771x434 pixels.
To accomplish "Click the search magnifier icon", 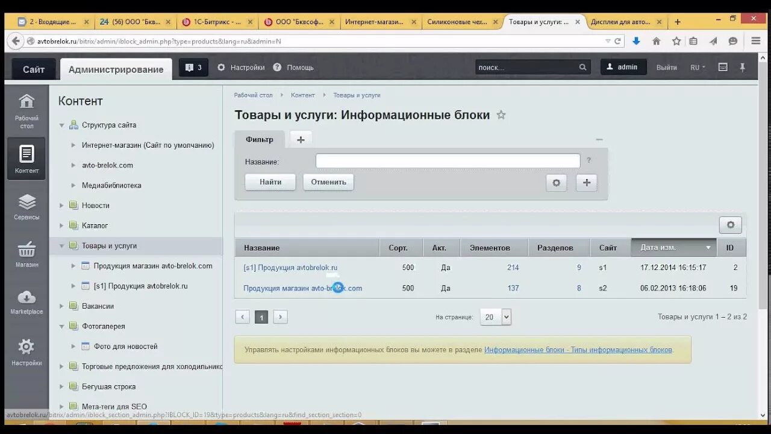I will coord(582,68).
